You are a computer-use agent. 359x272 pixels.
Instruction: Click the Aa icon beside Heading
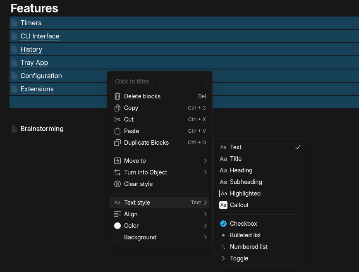tap(223, 170)
